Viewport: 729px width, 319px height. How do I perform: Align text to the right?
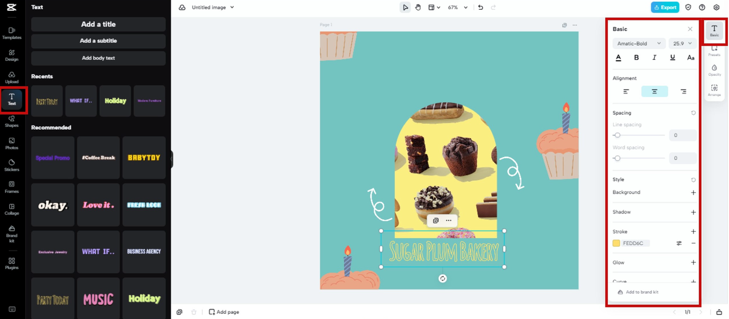tap(683, 91)
